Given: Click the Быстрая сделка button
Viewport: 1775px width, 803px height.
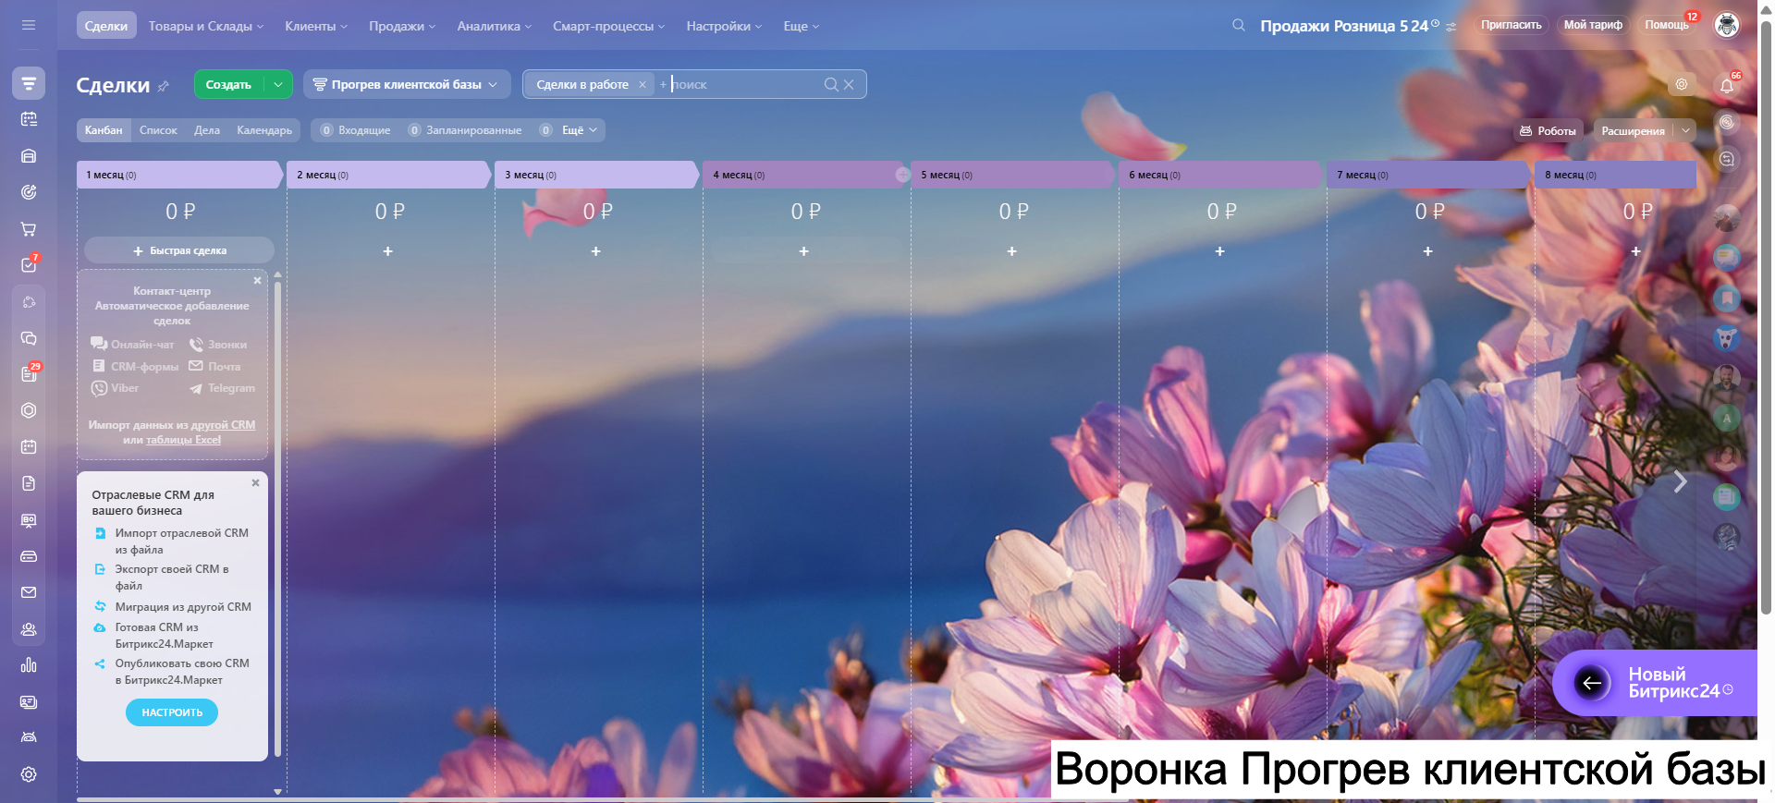Looking at the screenshot, I should (179, 250).
